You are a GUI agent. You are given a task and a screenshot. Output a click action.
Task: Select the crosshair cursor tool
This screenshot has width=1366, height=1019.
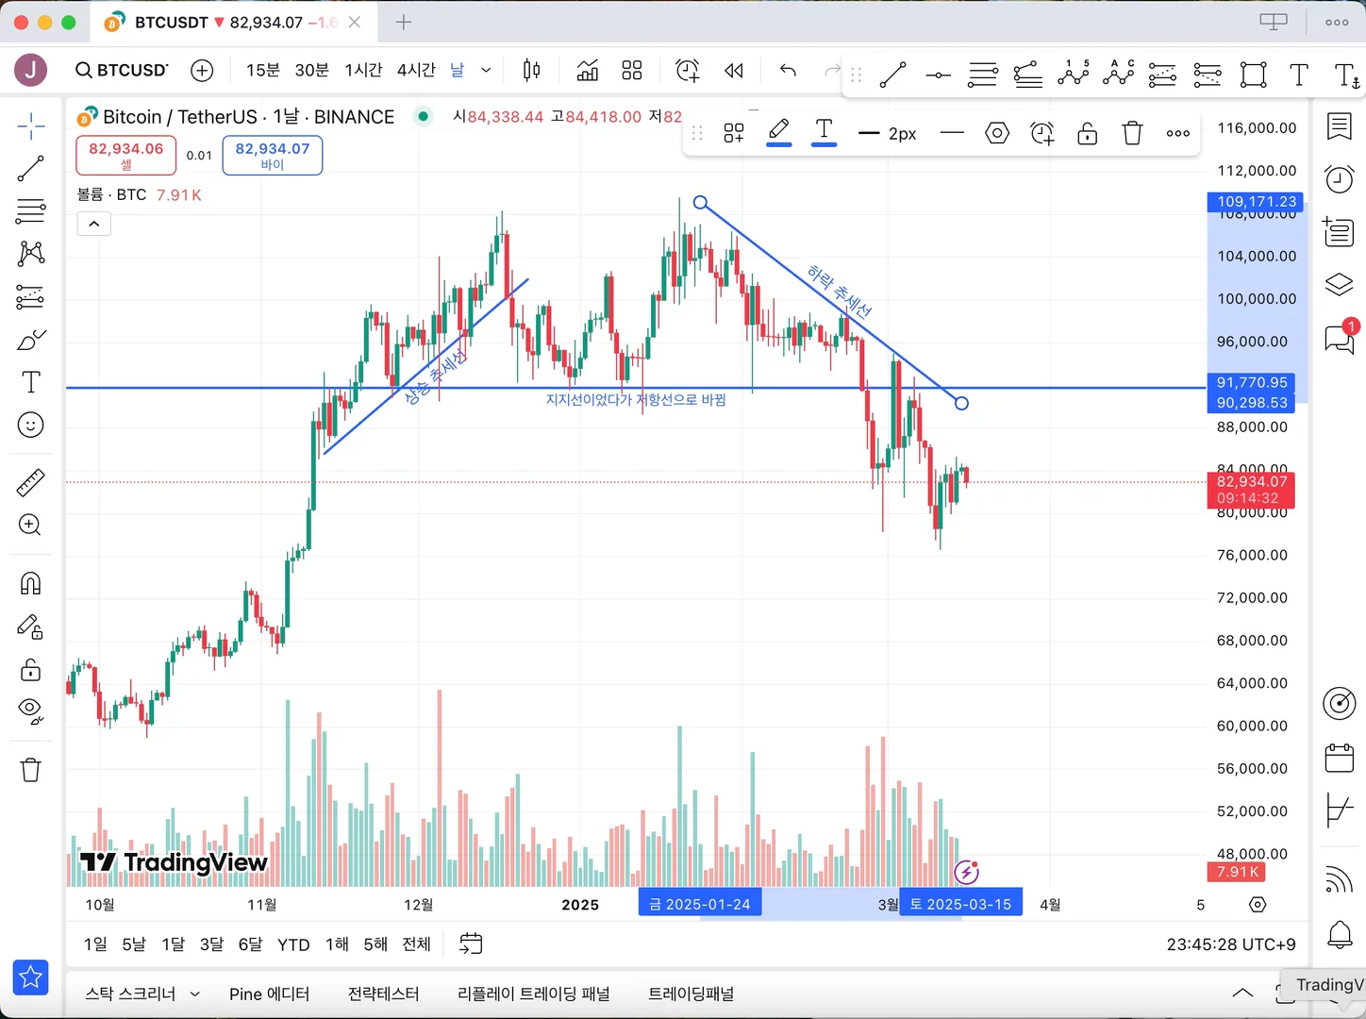(x=31, y=125)
